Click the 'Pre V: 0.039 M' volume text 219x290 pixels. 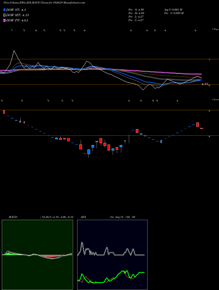(173, 13)
